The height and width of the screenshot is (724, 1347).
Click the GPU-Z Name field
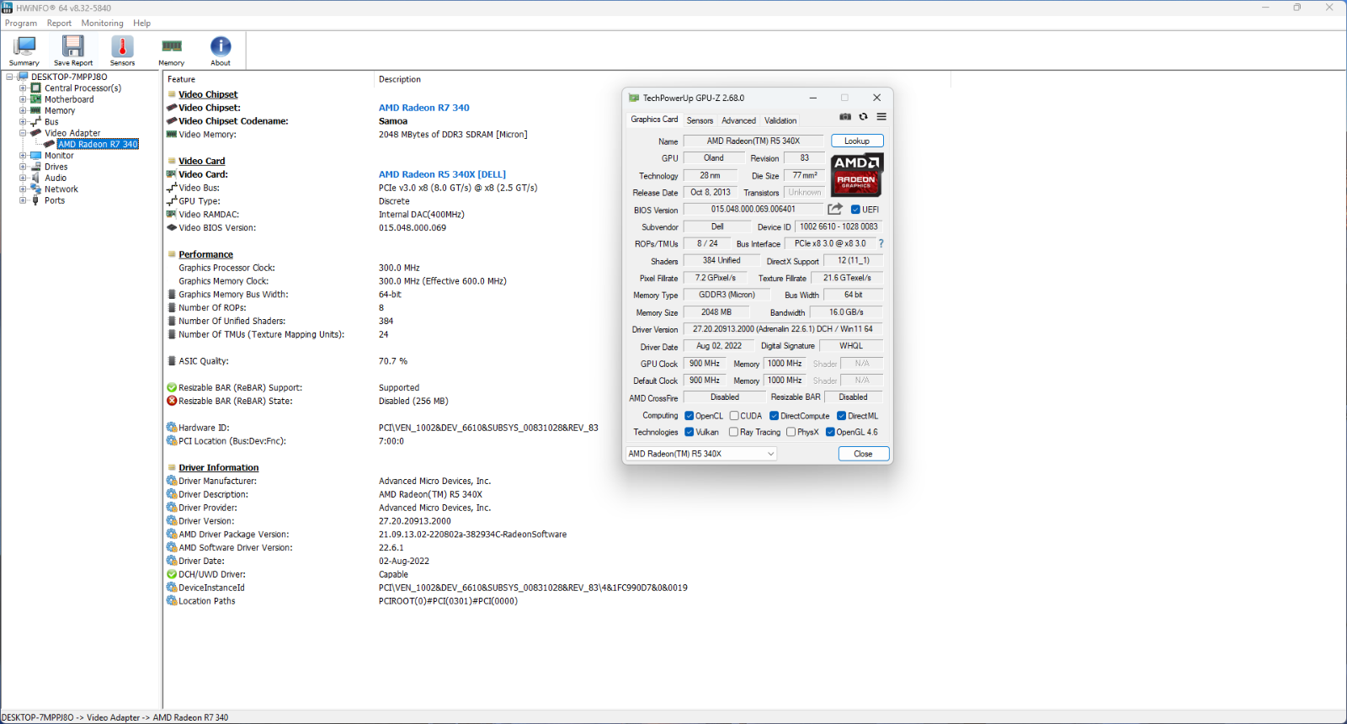753,141
